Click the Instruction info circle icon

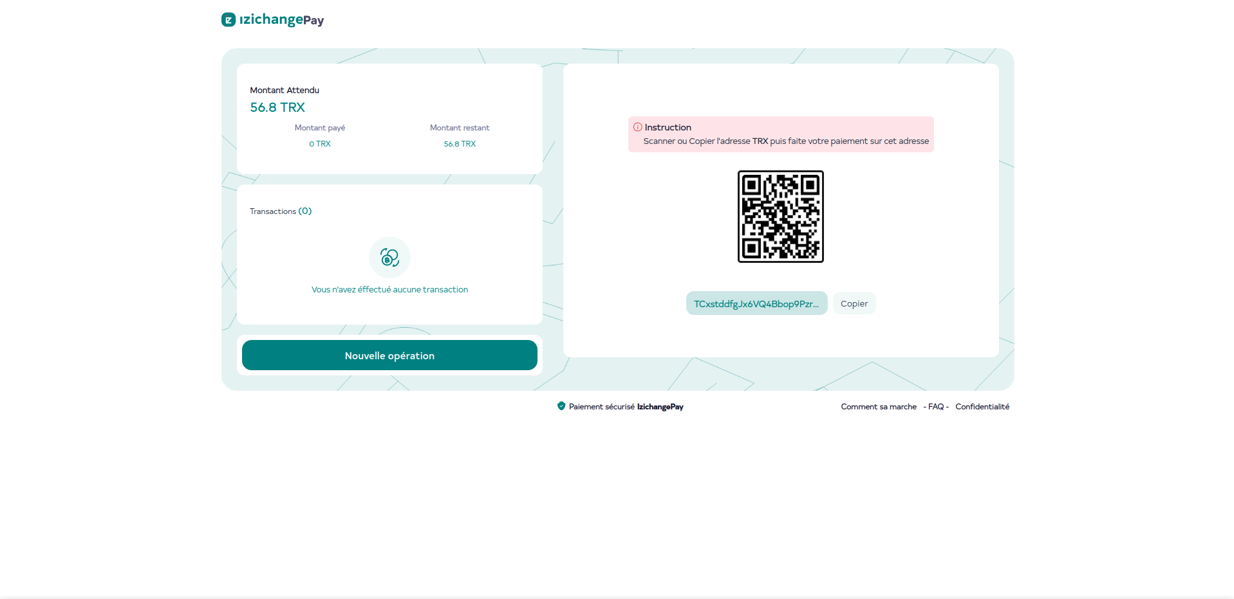point(638,127)
